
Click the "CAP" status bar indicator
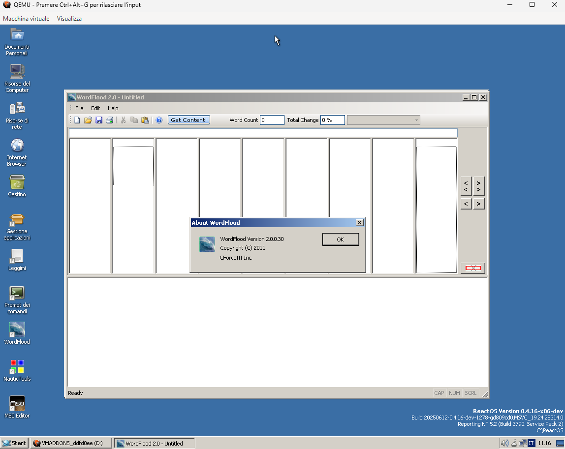click(439, 393)
